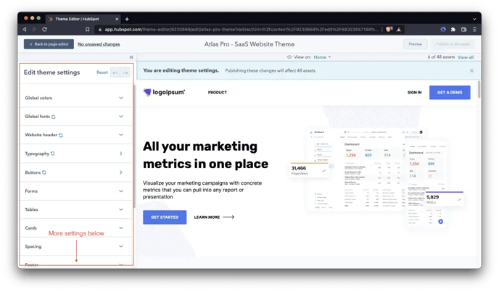The width and height of the screenshot is (499, 292).
Task: Click the browser forward arrow
Action: tap(34, 29)
